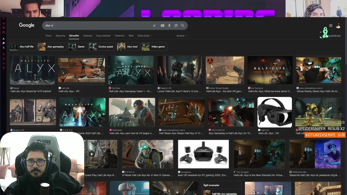Open 'Steam'de Half-Life: Alyx ile yakalanan büyük' link
This screenshot has width=347, height=195.
click(x=315, y=175)
